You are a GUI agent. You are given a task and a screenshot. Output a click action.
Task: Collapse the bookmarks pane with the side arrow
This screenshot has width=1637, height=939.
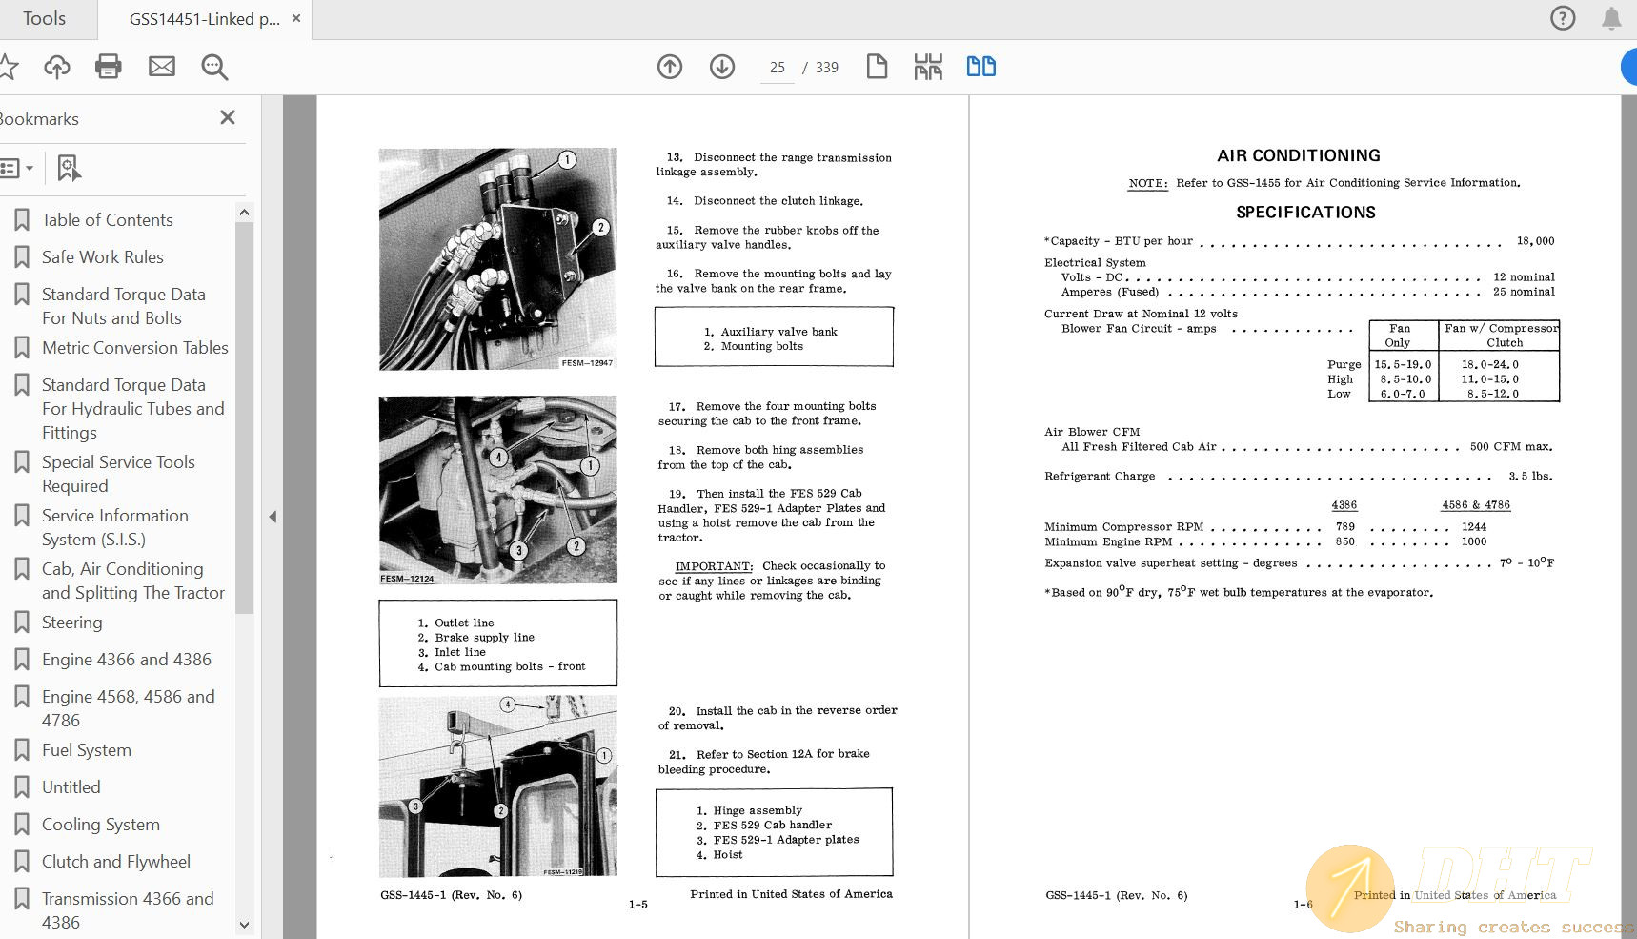[x=273, y=517]
